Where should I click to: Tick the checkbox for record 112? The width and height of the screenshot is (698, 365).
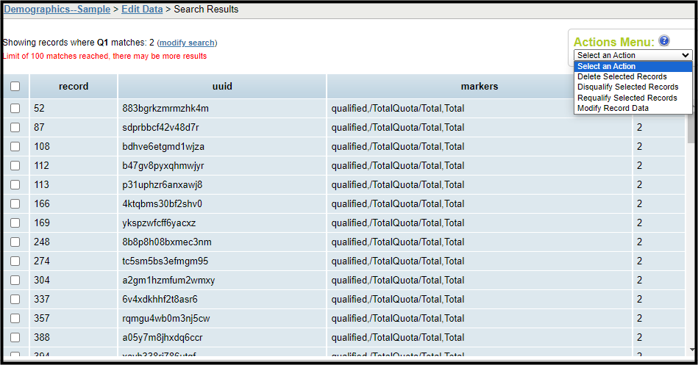15,165
